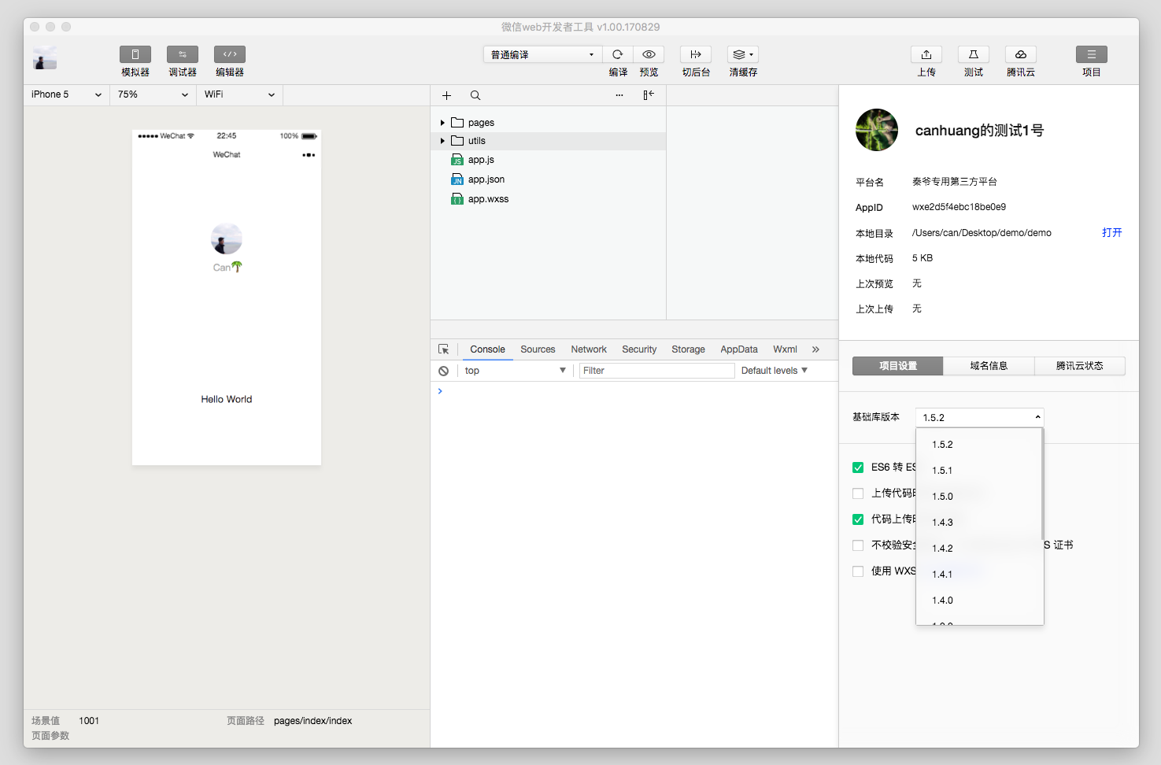Open the iPhone 5 device dropdown

66,94
